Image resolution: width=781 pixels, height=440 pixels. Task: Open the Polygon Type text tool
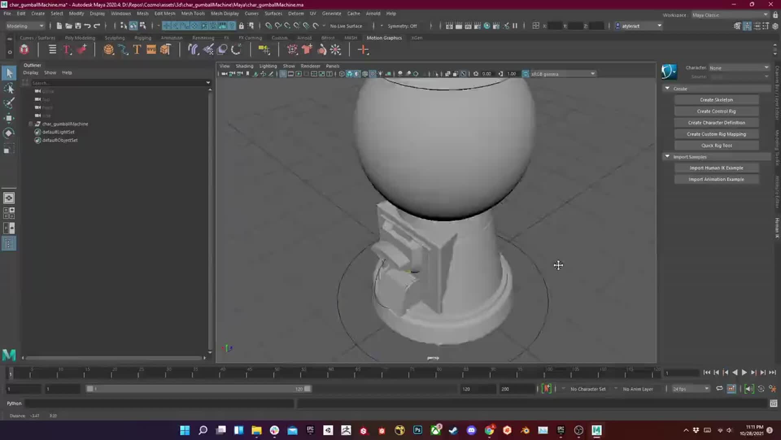click(x=137, y=49)
